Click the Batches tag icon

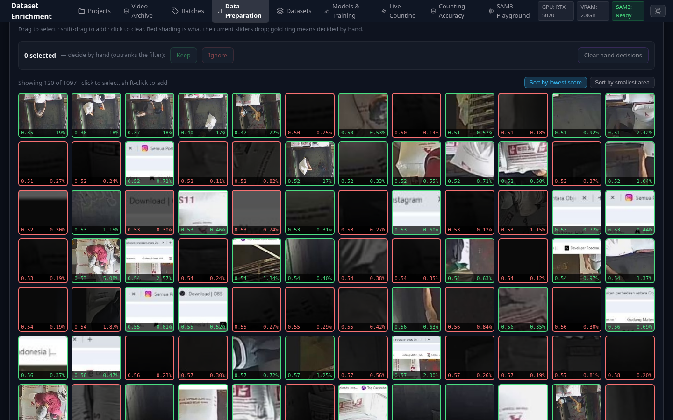point(175,11)
